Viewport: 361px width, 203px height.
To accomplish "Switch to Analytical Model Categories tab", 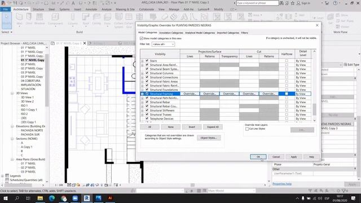I will 200,33.
